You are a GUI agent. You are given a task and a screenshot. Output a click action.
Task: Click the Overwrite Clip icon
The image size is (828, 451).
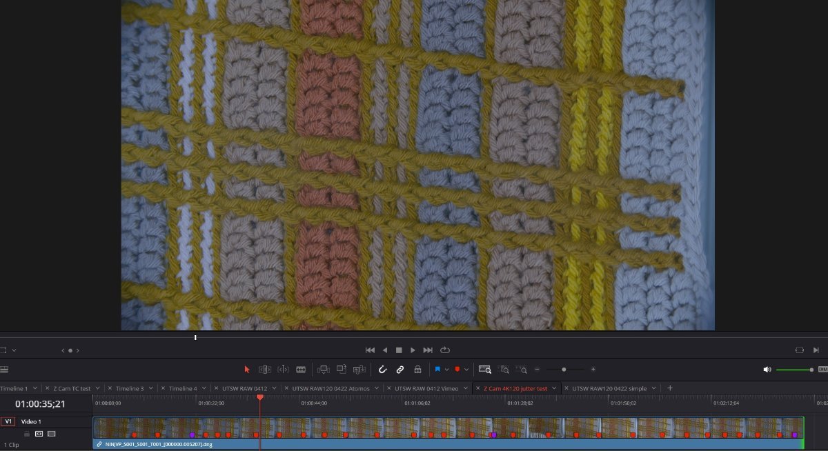point(341,370)
